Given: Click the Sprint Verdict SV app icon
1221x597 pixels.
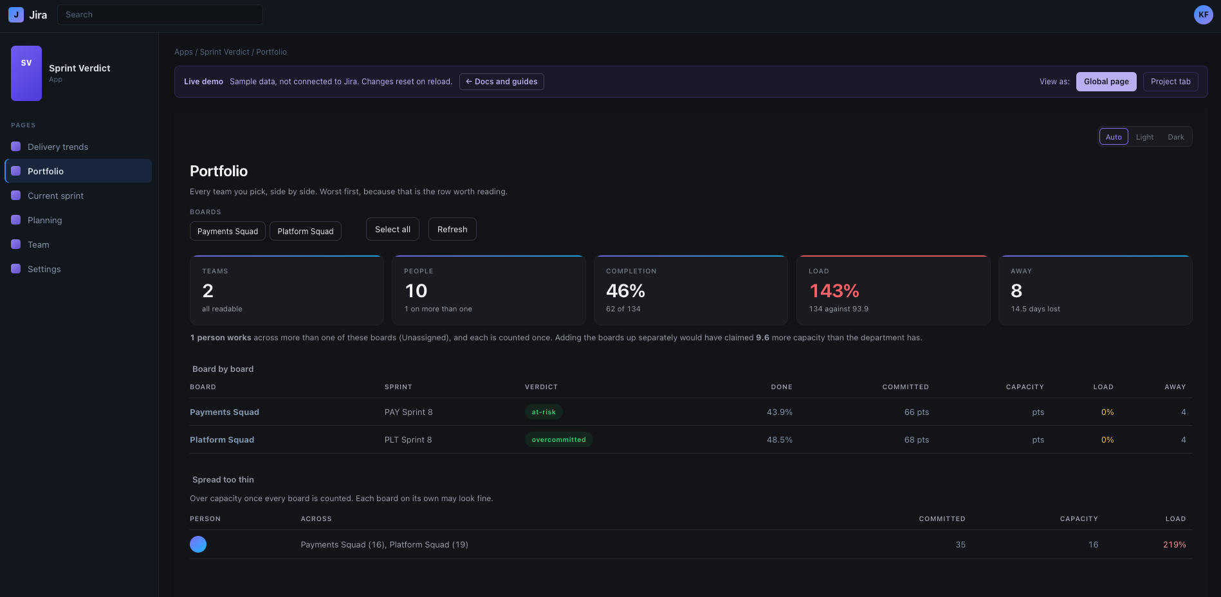Looking at the screenshot, I should (26, 73).
